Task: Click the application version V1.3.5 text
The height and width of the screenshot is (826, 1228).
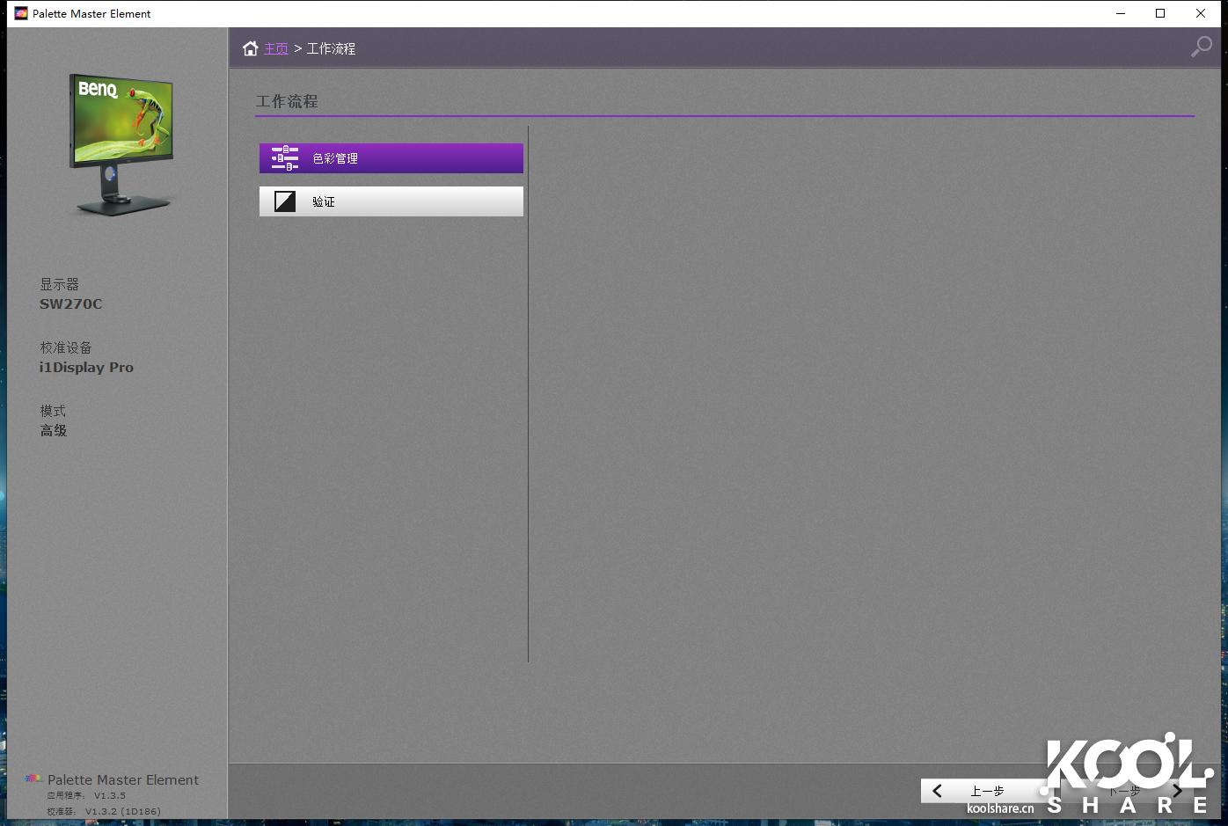Action: click(x=110, y=795)
